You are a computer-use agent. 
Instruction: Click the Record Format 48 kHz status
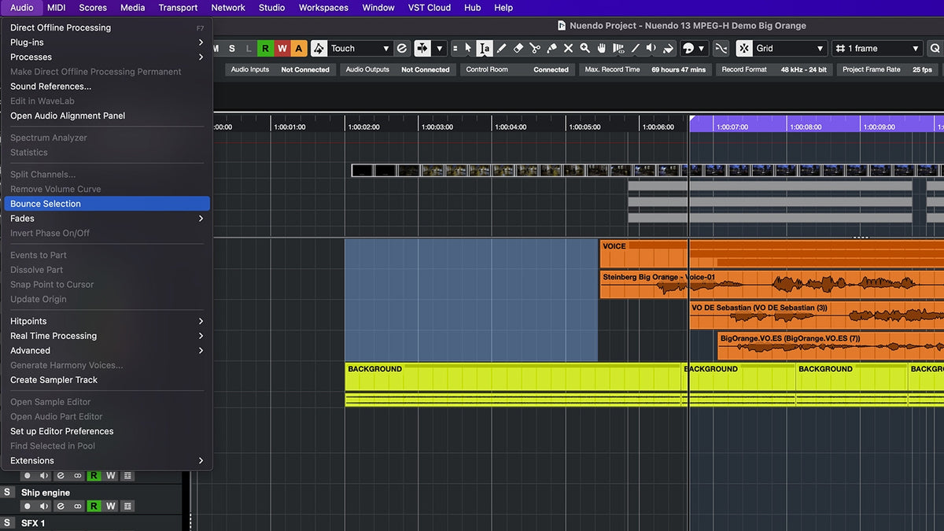coord(774,69)
